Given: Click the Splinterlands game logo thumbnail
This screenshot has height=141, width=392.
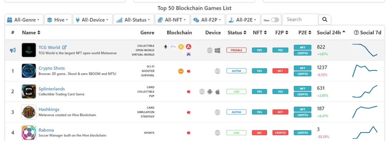Looking at the screenshot, I should pyautogui.click(x=29, y=92).
